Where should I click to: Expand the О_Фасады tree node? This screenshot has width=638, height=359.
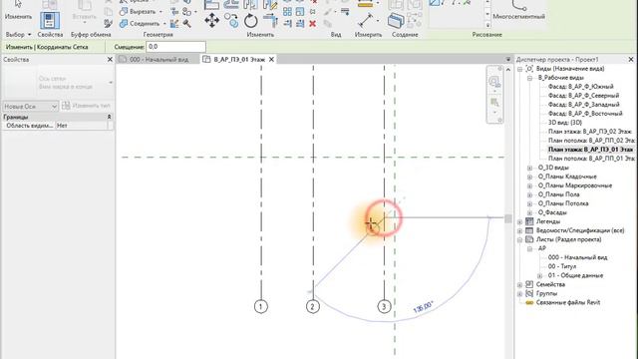pyautogui.click(x=529, y=212)
